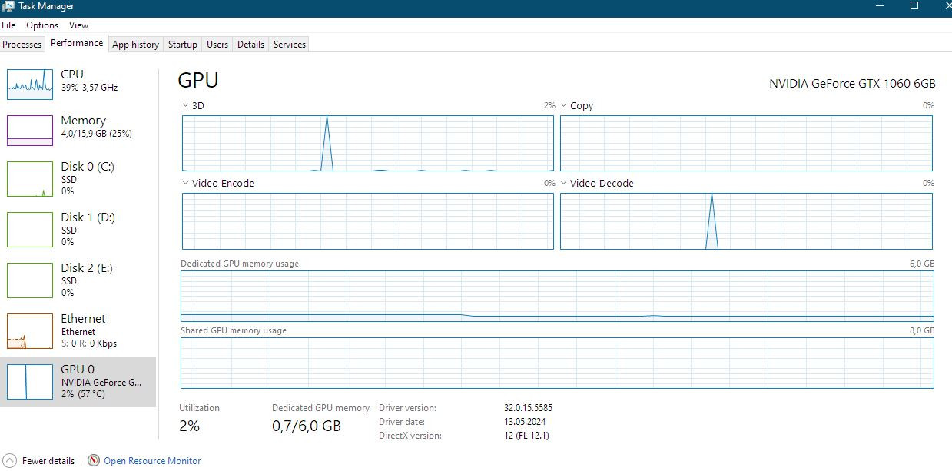Switch to the Details tab
Image resolution: width=952 pixels, height=471 pixels.
(250, 45)
